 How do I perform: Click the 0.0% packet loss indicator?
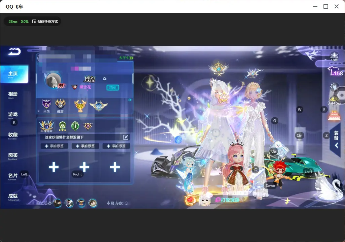(25, 22)
